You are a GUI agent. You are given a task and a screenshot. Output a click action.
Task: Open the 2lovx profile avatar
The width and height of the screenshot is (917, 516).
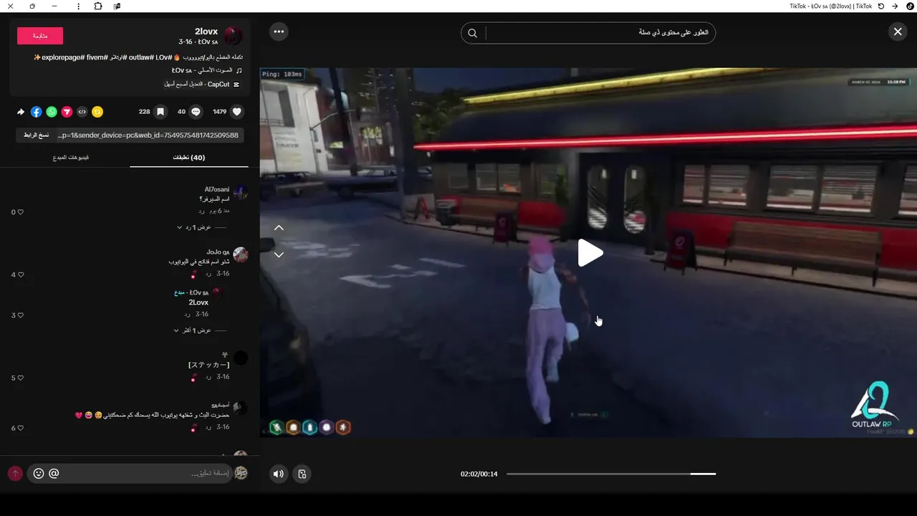(234, 36)
